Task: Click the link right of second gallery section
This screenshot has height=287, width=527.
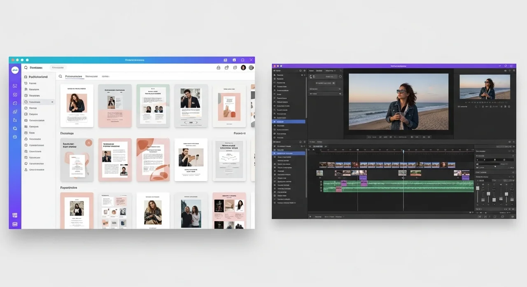Action: click(239, 133)
